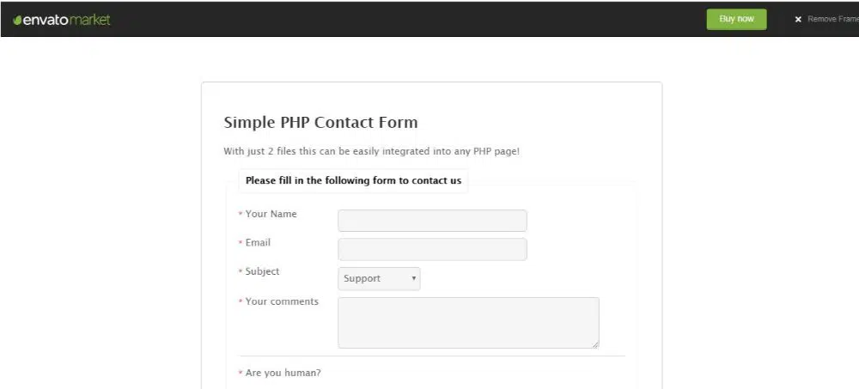Click the Email field label
This screenshot has height=389, width=859.
coord(258,242)
